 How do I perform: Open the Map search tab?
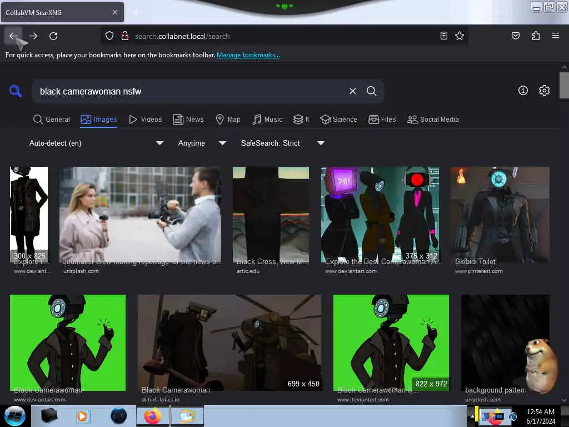pyautogui.click(x=228, y=120)
